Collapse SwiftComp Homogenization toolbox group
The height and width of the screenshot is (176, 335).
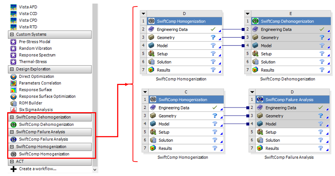point(12,147)
